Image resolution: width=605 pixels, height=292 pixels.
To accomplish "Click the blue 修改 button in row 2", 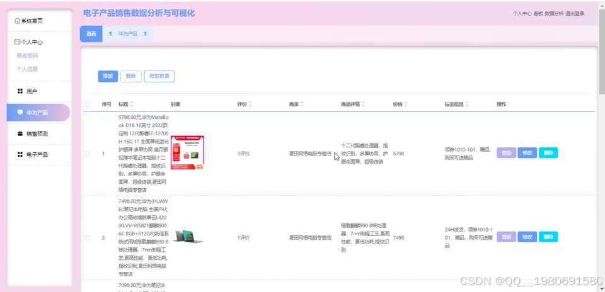I will pos(527,237).
